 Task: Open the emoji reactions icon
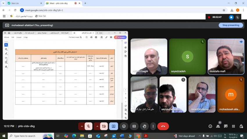tap(124, 126)
